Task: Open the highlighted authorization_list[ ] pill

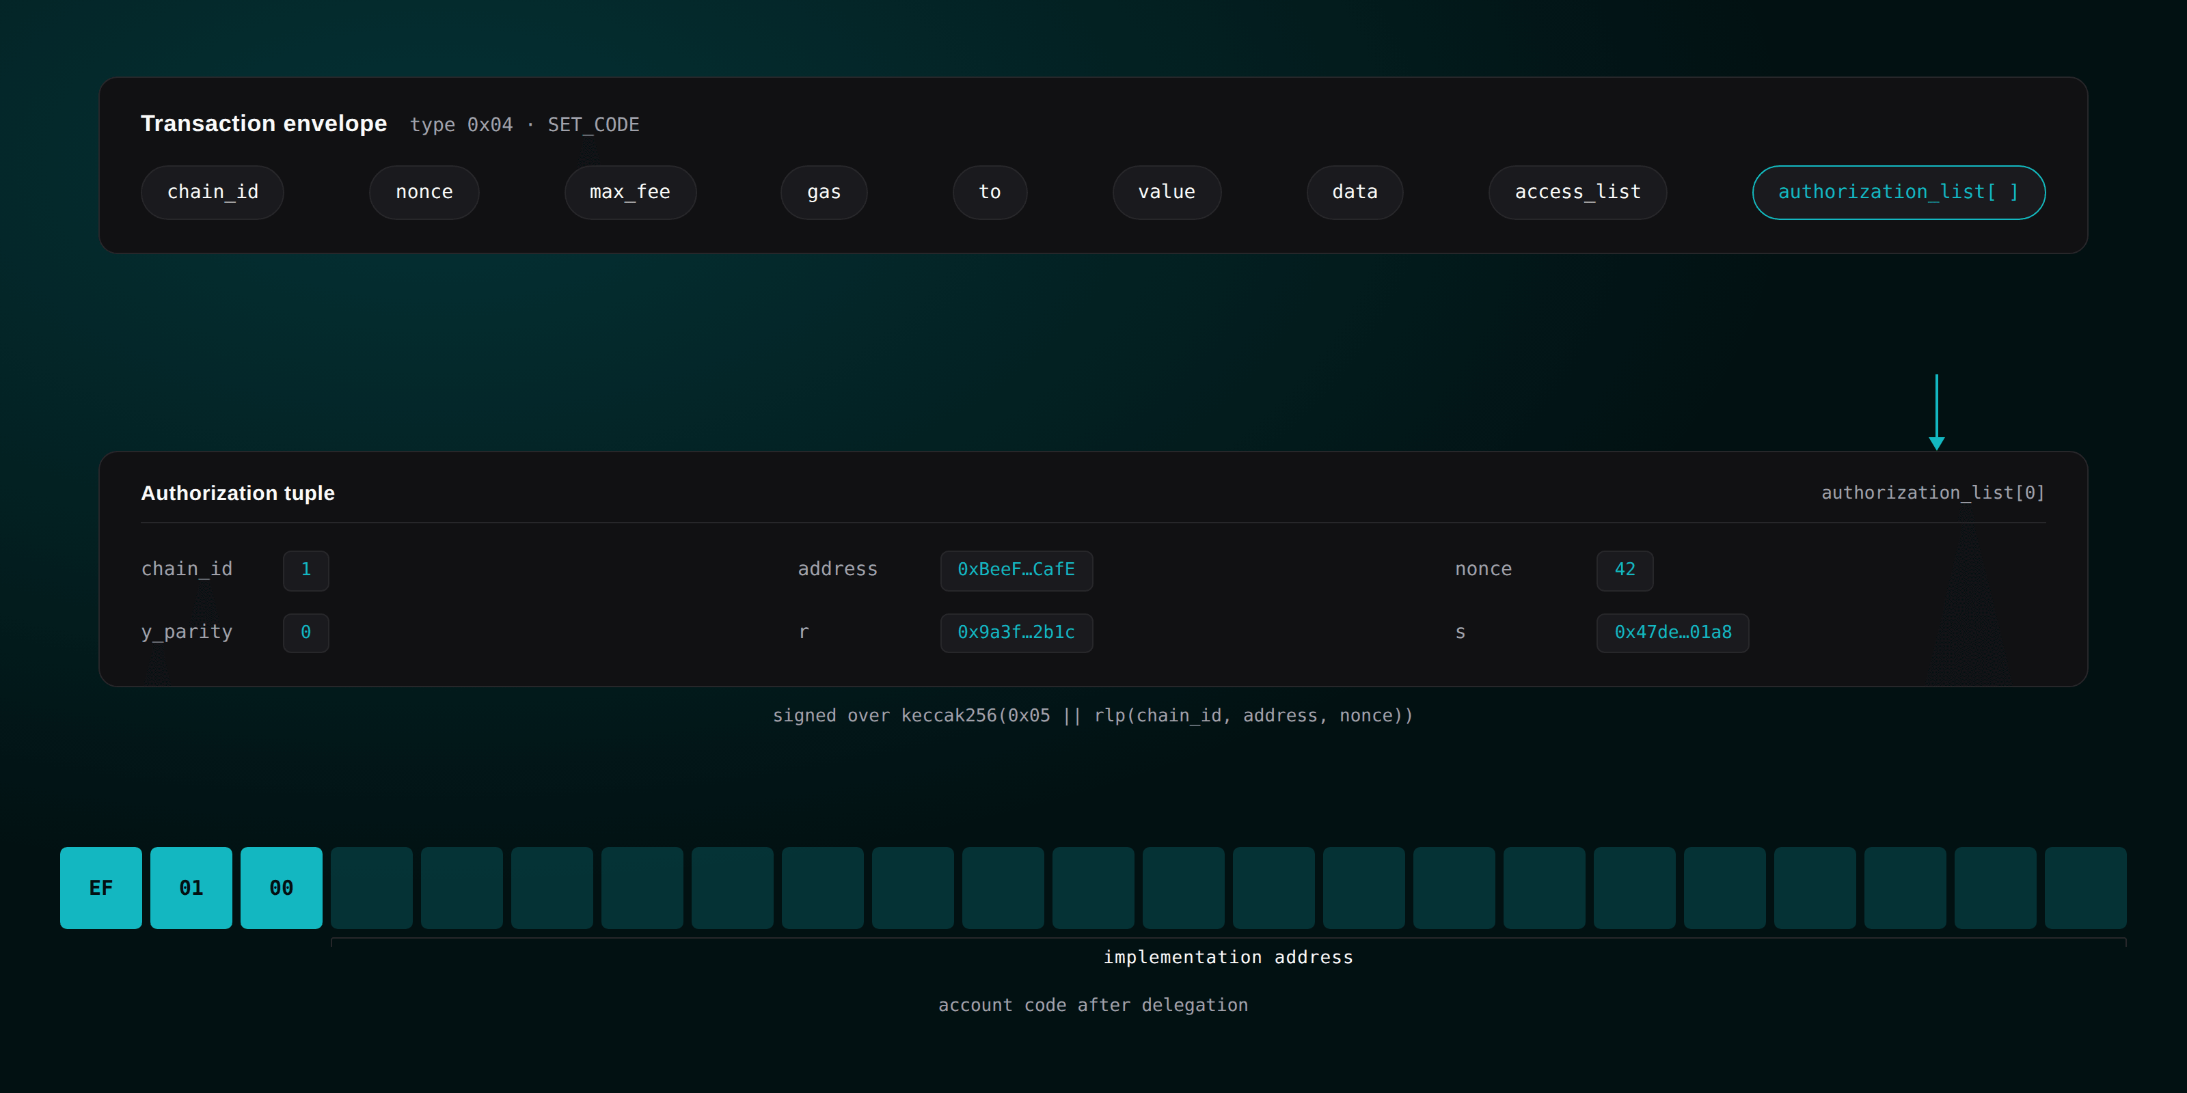Action: 1899,193
